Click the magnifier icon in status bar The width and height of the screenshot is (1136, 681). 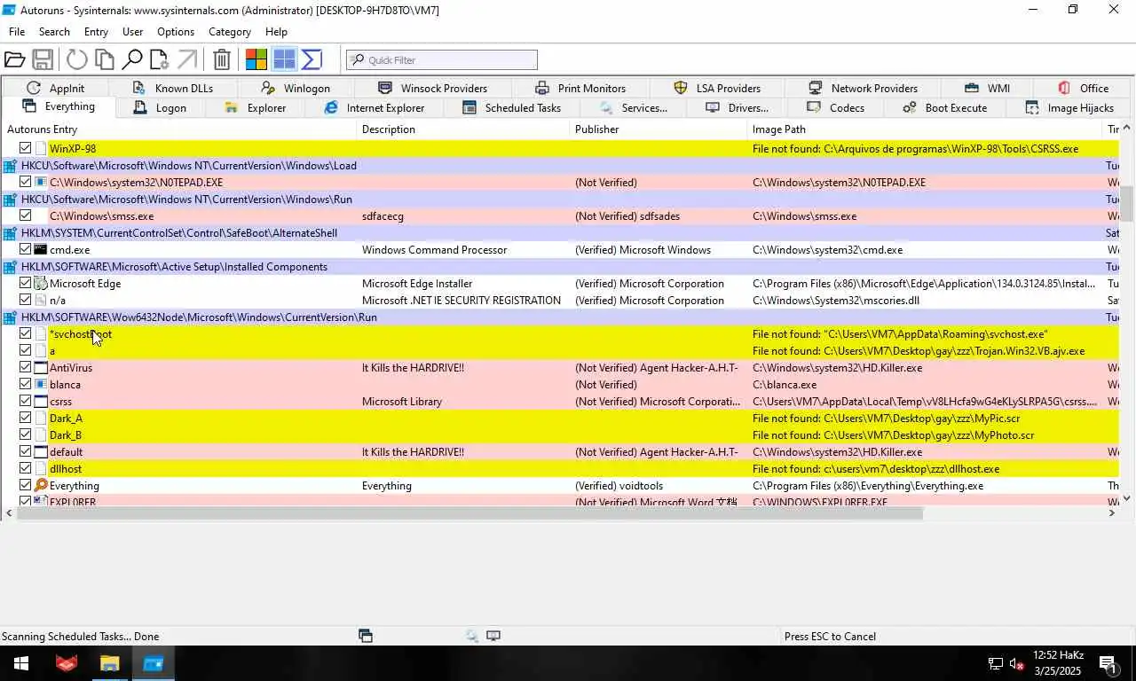pyautogui.click(x=472, y=636)
